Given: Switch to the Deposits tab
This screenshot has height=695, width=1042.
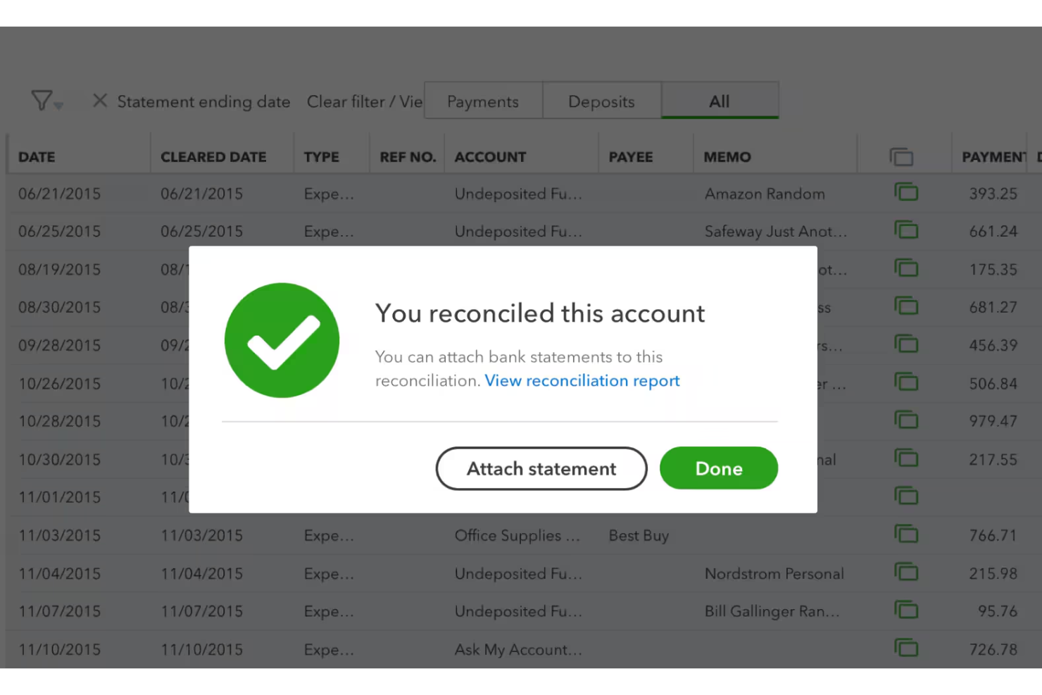Looking at the screenshot, I should (x=601, y=101).
